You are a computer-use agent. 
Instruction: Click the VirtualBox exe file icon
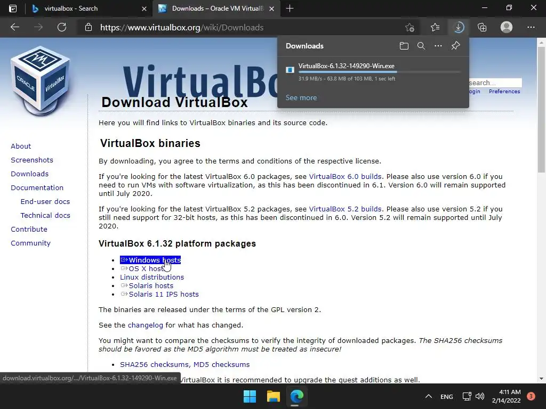point(290,70)
